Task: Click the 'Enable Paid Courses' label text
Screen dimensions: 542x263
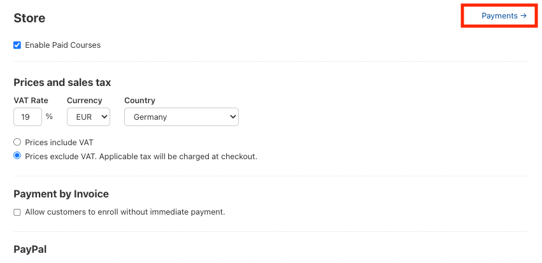Action: (62, 45)
